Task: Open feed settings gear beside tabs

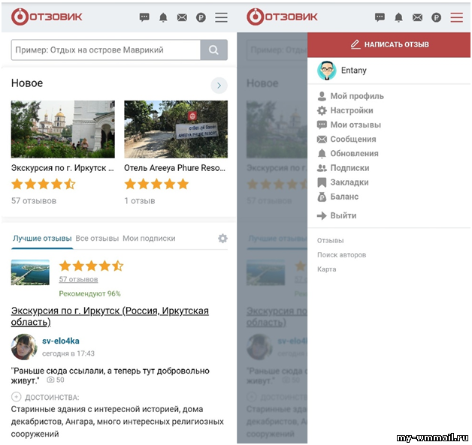Action: pyautogui.click(x=222, y=239)
